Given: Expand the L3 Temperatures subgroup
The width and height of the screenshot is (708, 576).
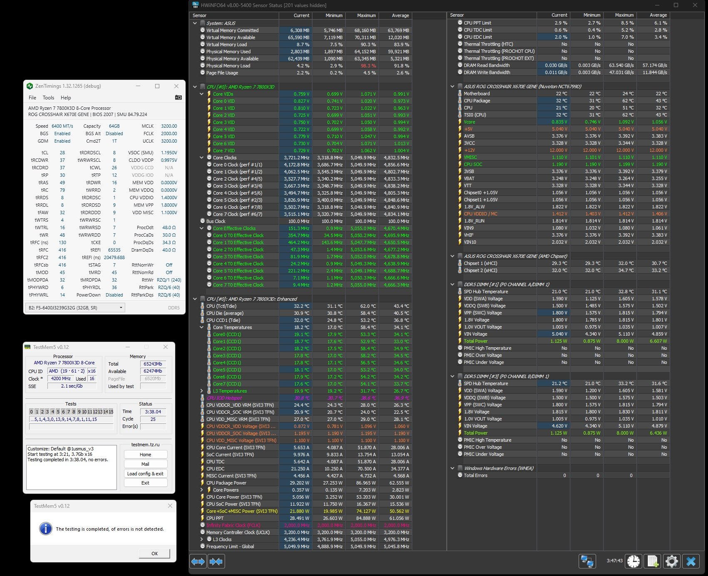Looking at the screenshot, I should (202, 391).
